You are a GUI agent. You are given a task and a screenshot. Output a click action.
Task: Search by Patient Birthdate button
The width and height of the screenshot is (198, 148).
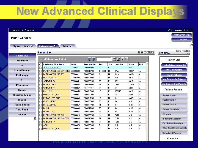174,109
